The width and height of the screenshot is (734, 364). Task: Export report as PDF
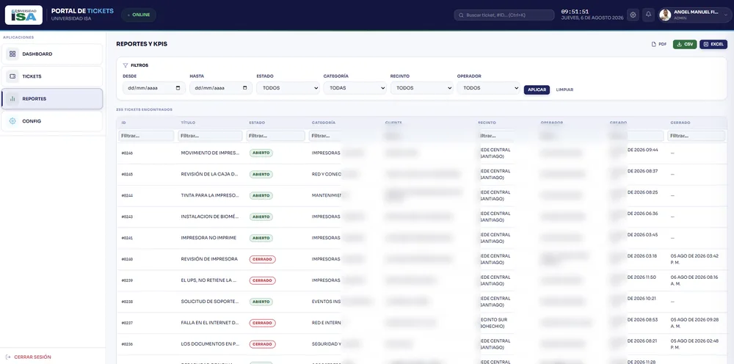[659, 45]
